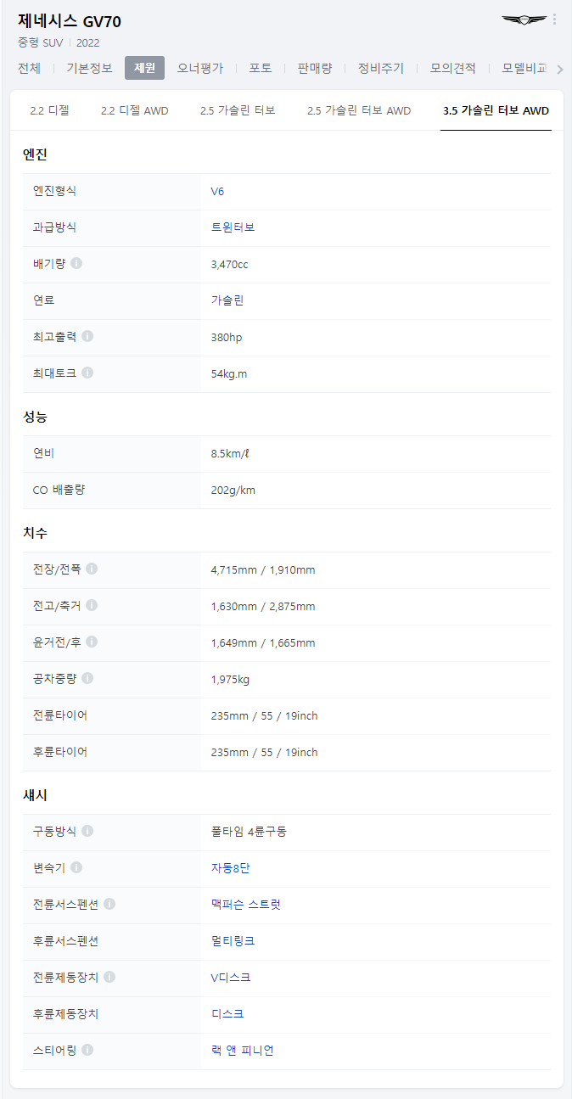Show info icon next to 전륜제동장치
Image resolution: width=572 pixels, height=1099 pixels.
pos(109,977)
